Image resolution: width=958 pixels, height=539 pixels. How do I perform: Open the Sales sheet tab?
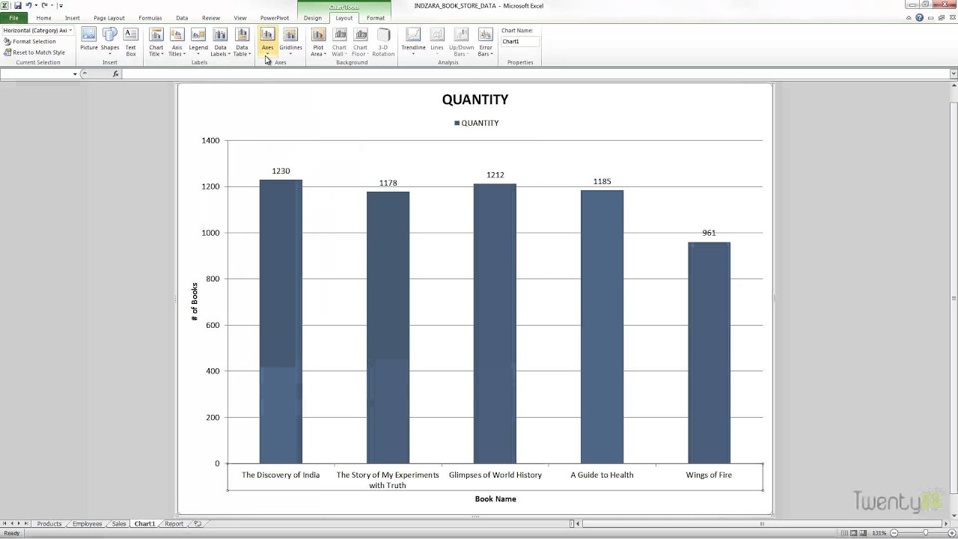point(119,524)
